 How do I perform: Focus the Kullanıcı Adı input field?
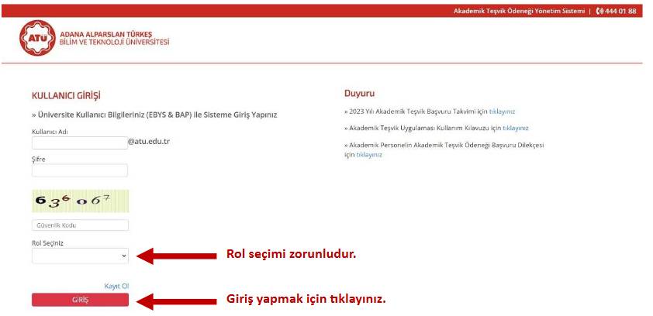[80, 143]
